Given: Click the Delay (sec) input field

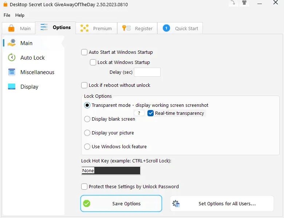Looking at the screenshot, I should click(x=147, y=72).
